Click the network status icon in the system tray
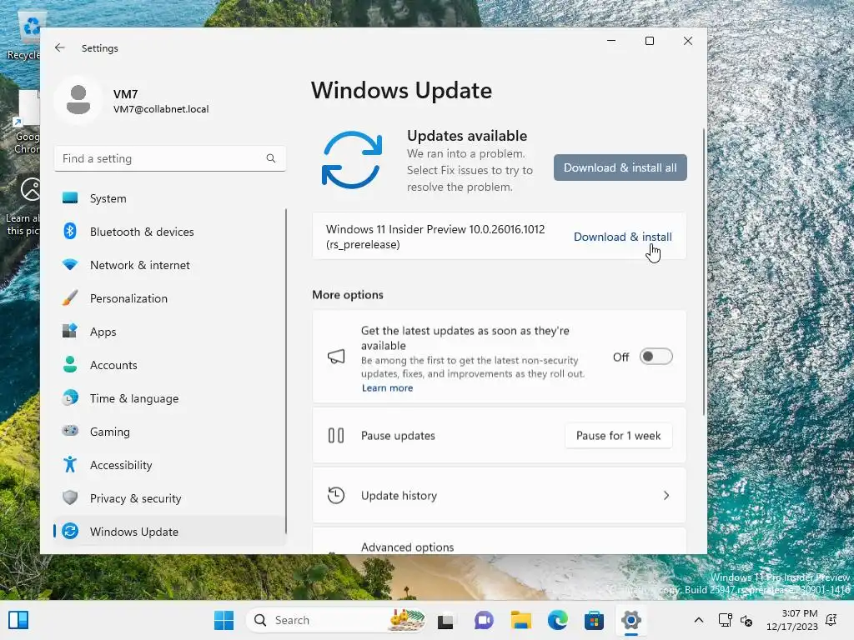854x640 pixels. pos(725,620)
